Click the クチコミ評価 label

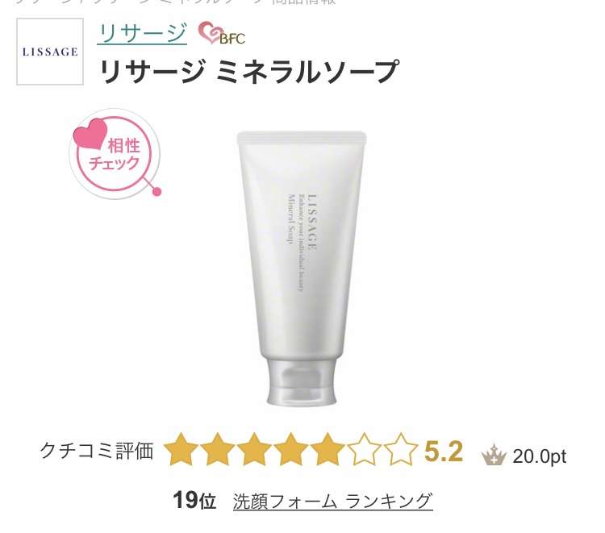(x=97, y=451)
